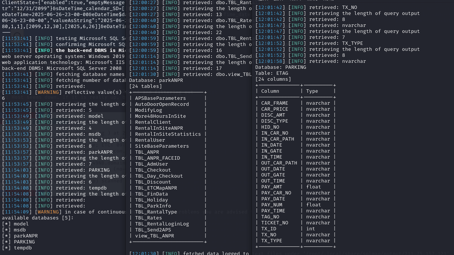Select 'TBL_FinData' table name
This screenshot has width=454, height=255.
pyautogui.click(x=152, y=194)
